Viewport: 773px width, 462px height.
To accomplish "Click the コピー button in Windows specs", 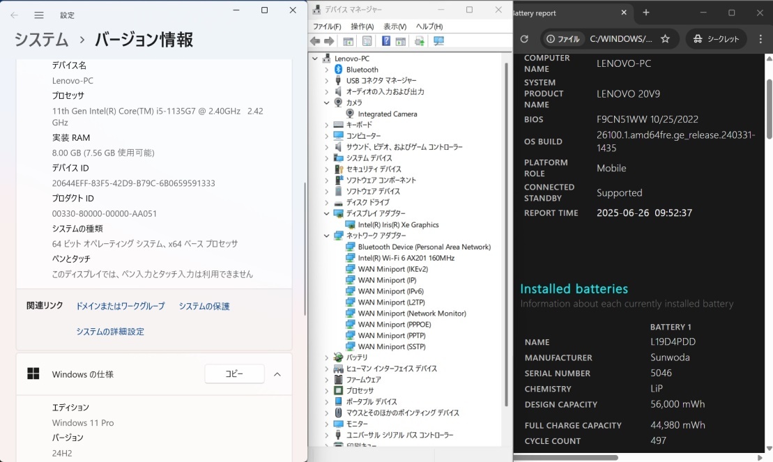I will pyautogui.click(x=234, y=374).
